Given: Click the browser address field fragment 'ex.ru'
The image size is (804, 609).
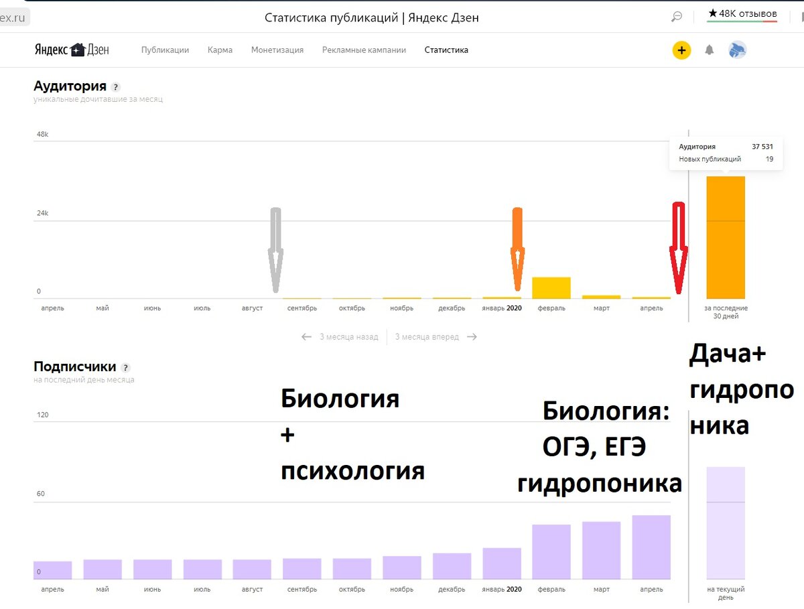Looking at the screenshot, I should (13, 18).
